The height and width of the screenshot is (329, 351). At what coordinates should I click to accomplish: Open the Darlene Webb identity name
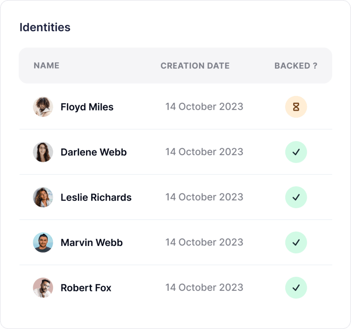tap(94, 152)
